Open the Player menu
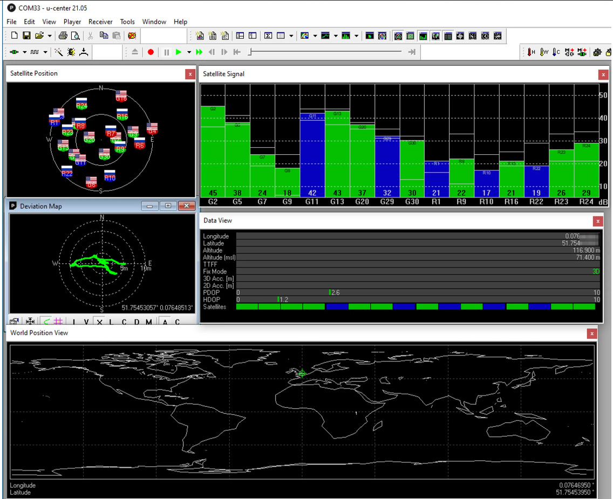 click(72, 22)
